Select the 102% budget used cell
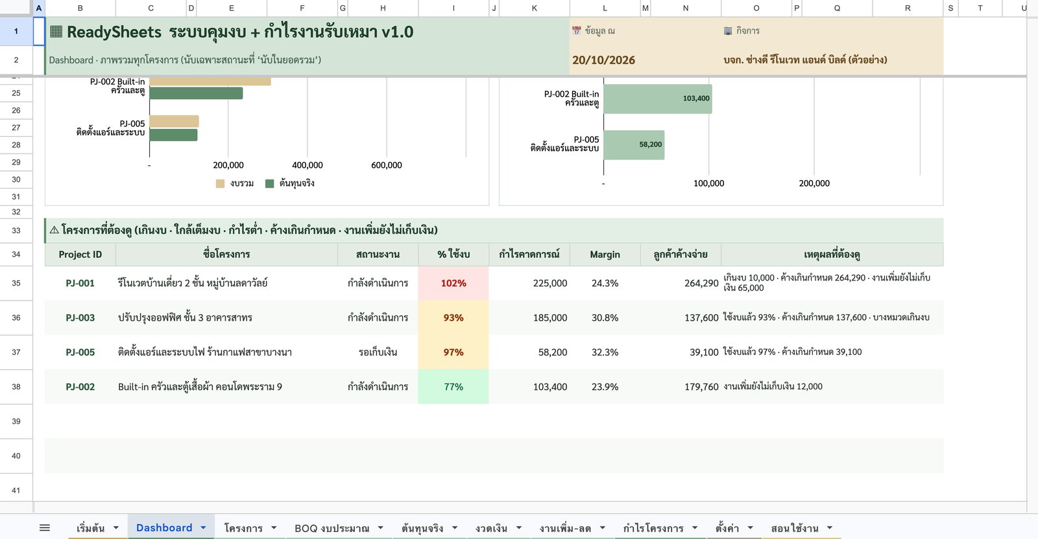The width and height of the screenshot is (1038, 539). (453, 283)
